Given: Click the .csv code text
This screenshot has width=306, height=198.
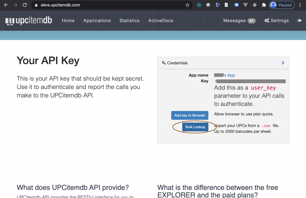Looking at the screenshot, I should 266,126.
